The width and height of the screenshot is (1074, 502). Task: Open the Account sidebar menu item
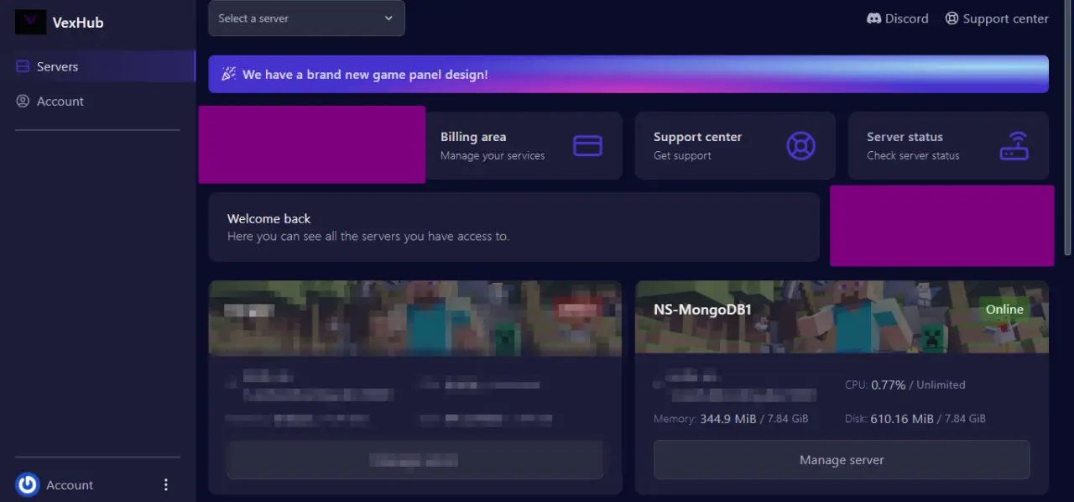[x=97, y=101]
